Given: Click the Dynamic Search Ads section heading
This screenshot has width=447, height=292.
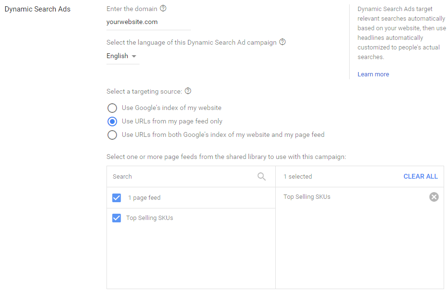Looking at the screenshot, I should point(37,9).
